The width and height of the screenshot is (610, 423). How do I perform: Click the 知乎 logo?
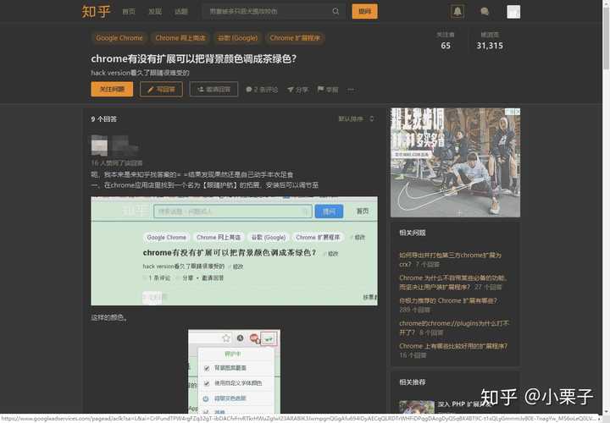point(96,11)
